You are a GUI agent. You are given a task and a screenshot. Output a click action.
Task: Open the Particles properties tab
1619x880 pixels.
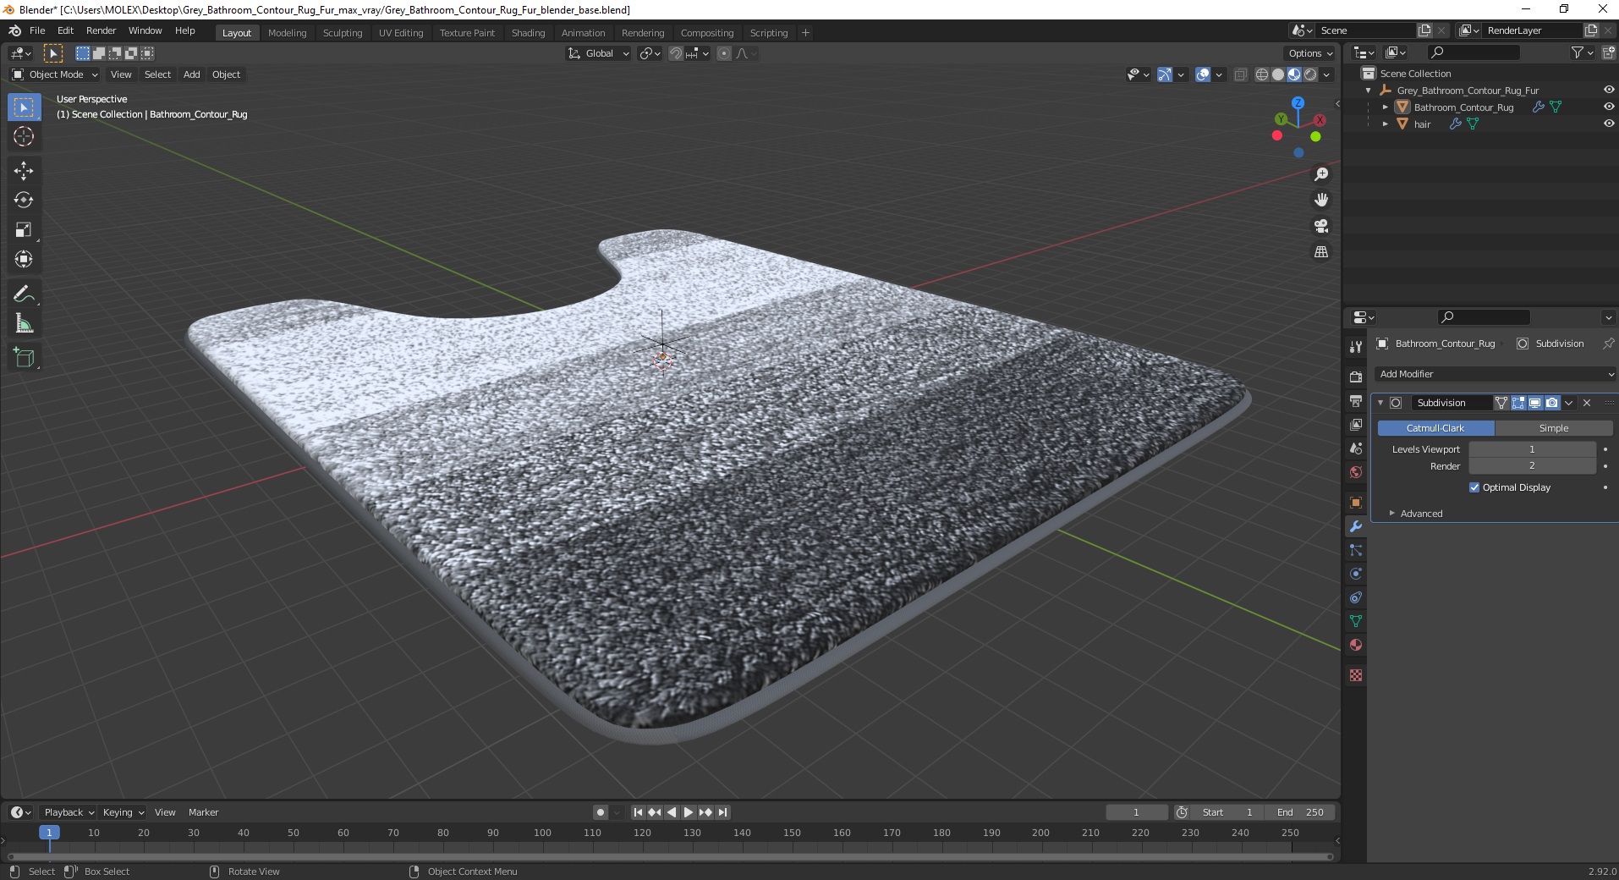pyautogui.click(x=1356, y=550)
